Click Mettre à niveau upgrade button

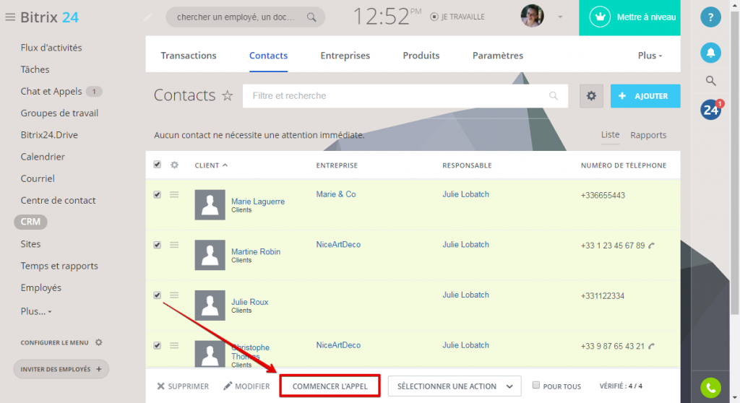629,17
